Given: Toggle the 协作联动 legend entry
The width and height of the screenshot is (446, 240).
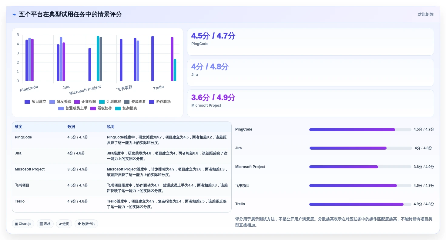Looking at the screenshot, I should pos(160,102).
